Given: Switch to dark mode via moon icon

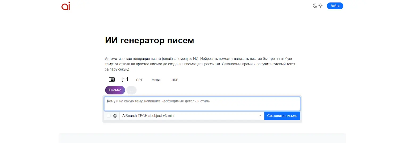Looking at the screenshot, I should (x=315, y=6).
